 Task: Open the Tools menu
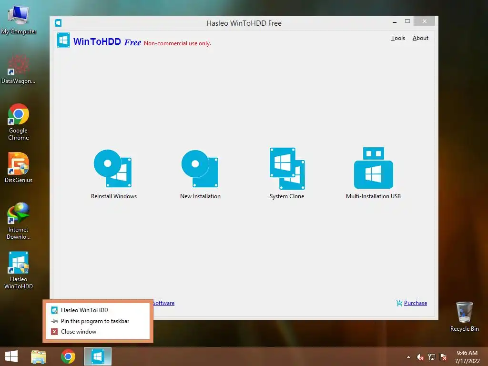pos(398,38)
